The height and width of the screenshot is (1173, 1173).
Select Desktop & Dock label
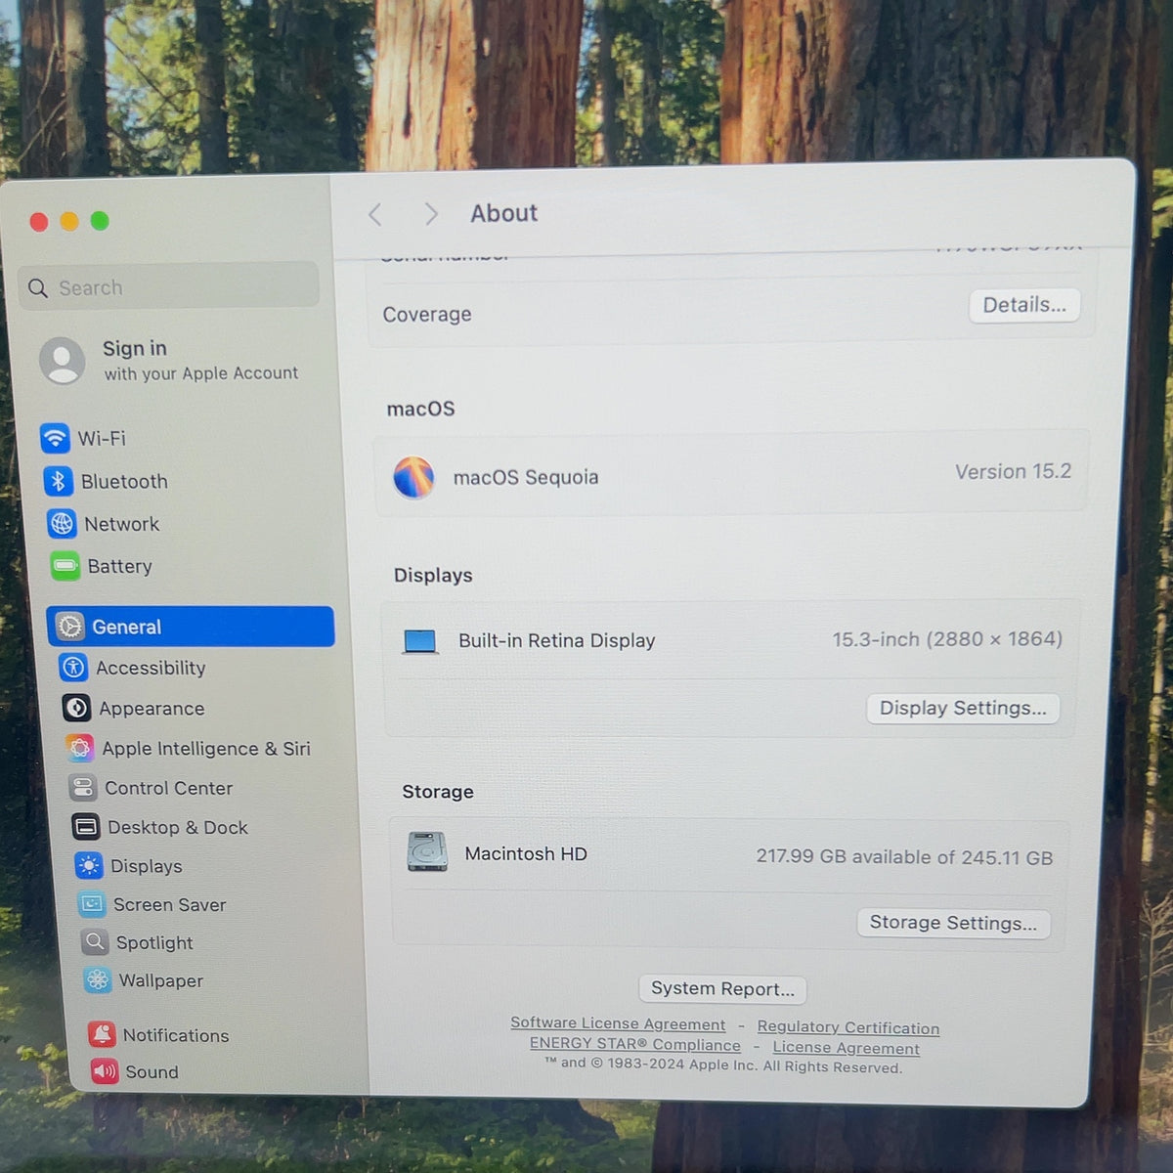click(x=178, y=827)
